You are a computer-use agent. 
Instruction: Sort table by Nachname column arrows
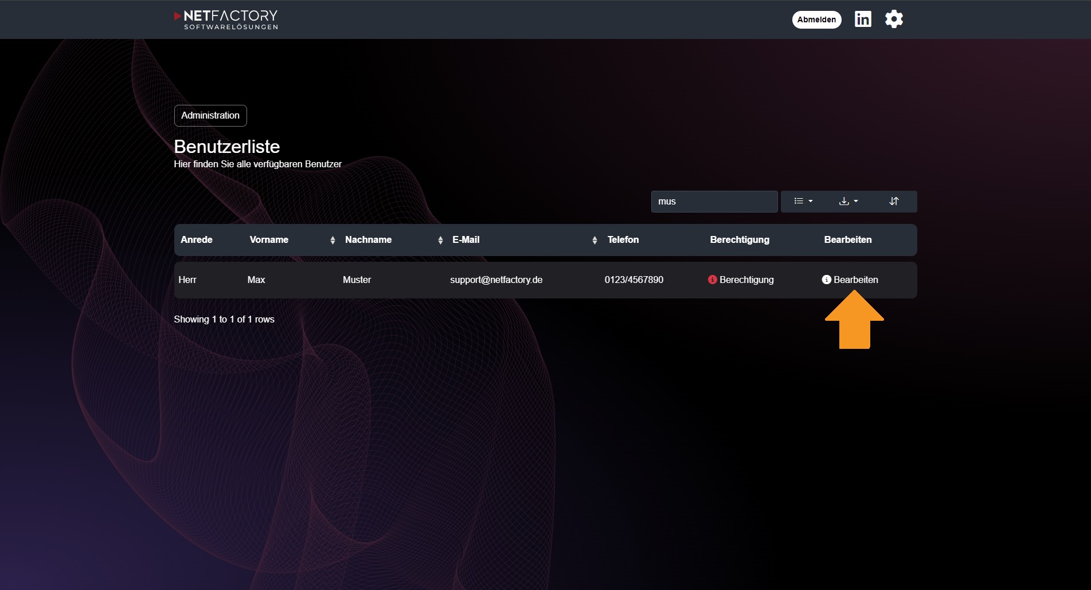tap(440, 240)
